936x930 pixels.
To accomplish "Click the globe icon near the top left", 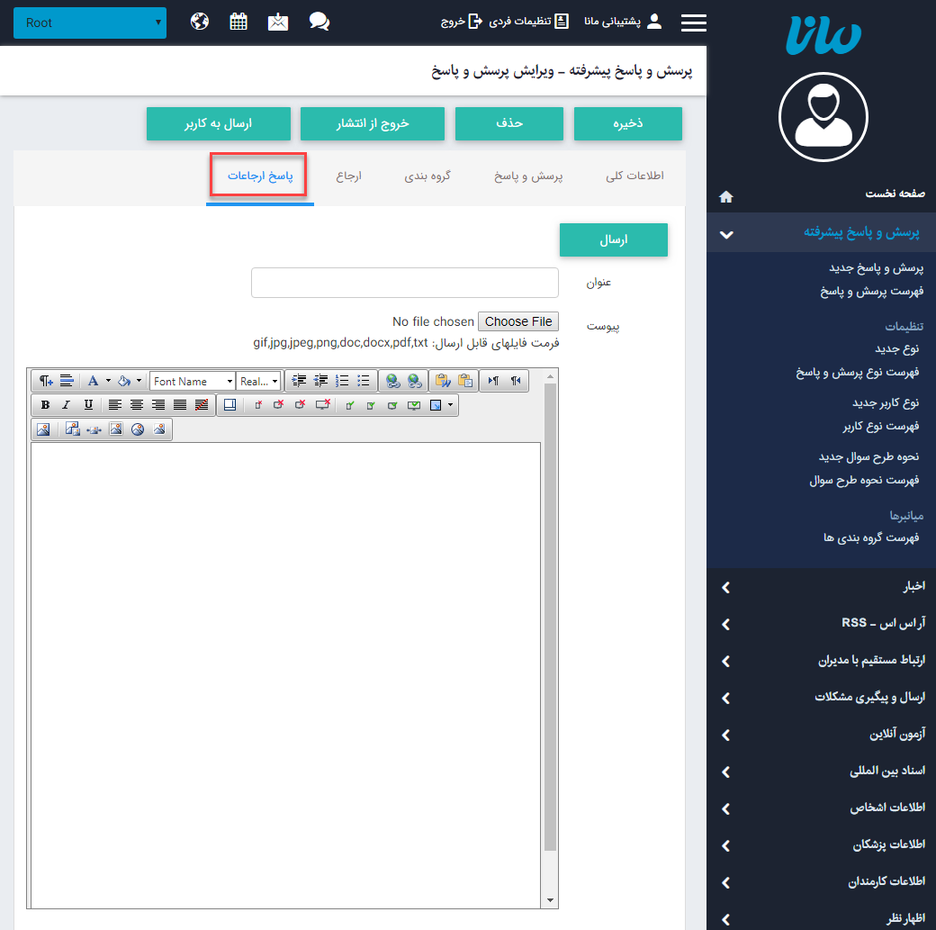I will [x=199, y=22].
